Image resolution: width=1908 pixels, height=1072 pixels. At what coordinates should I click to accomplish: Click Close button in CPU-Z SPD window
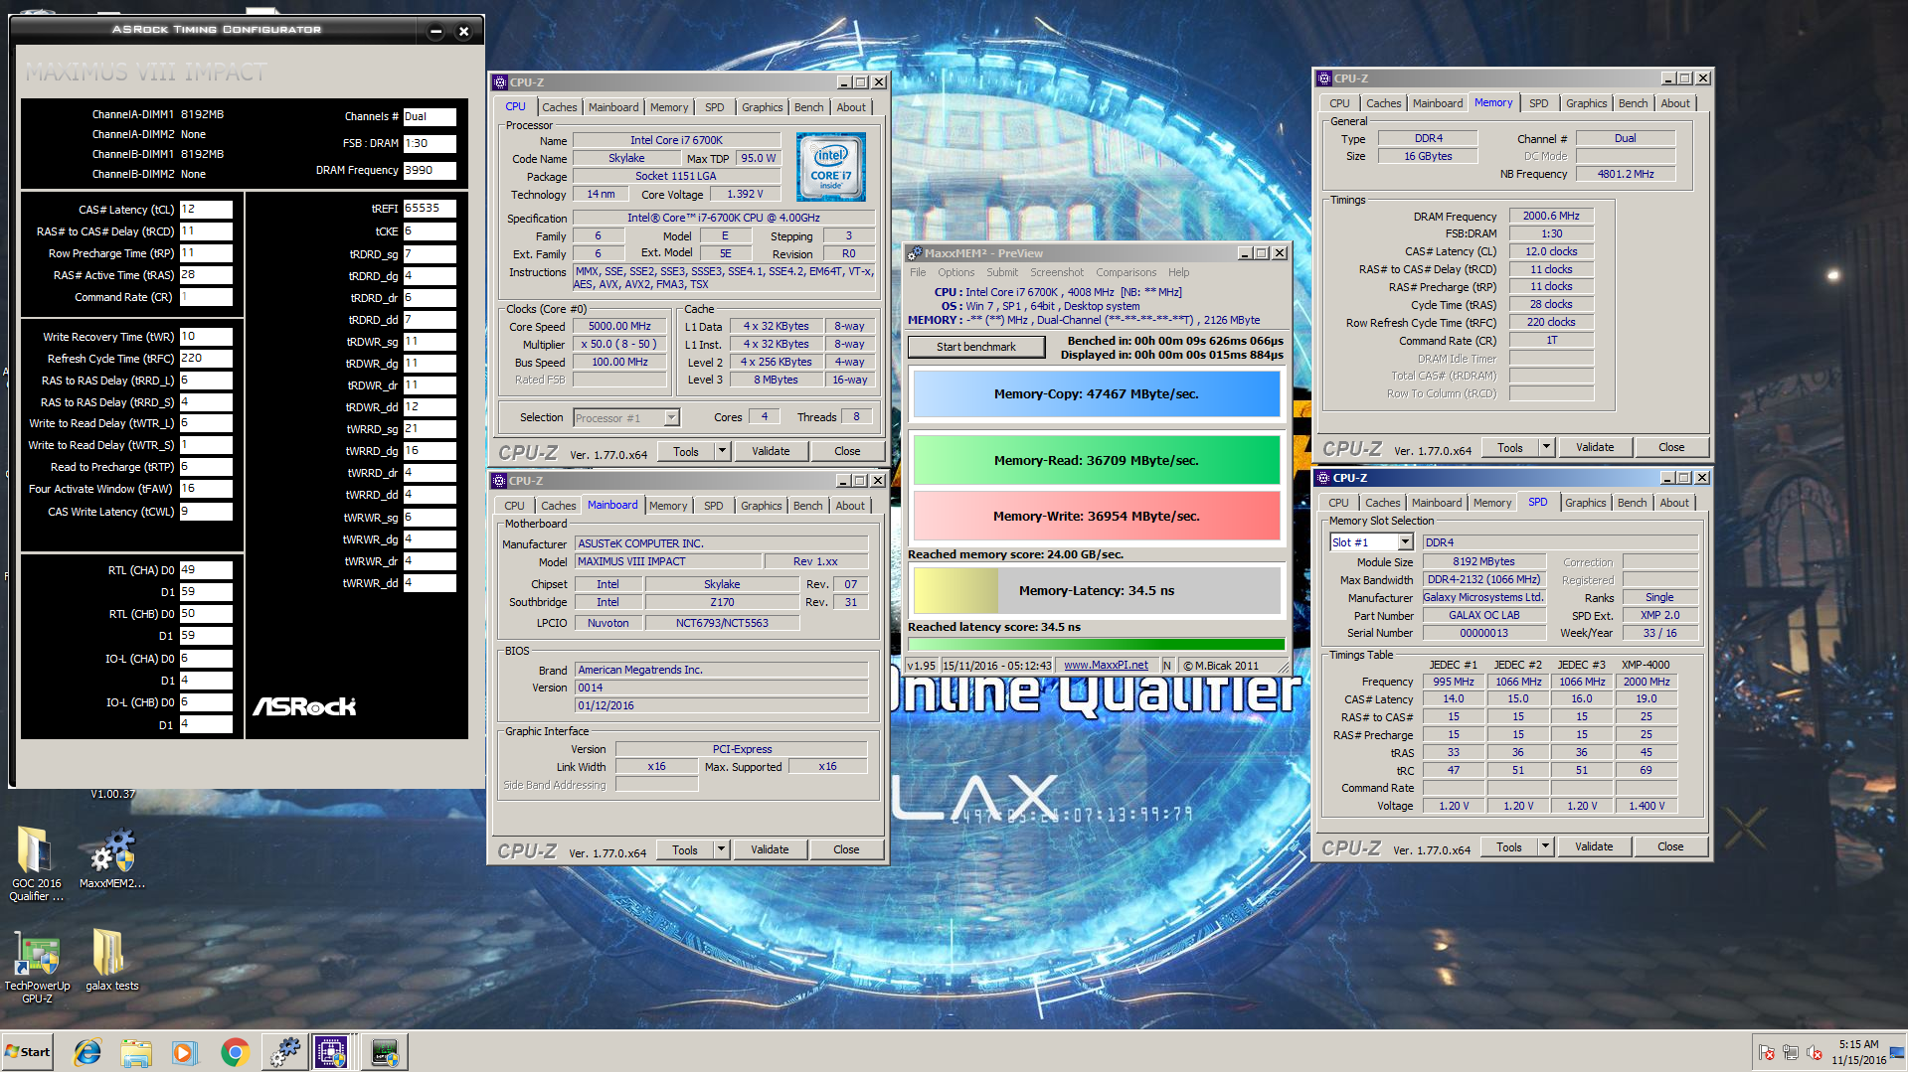[x=1670, y=846]
